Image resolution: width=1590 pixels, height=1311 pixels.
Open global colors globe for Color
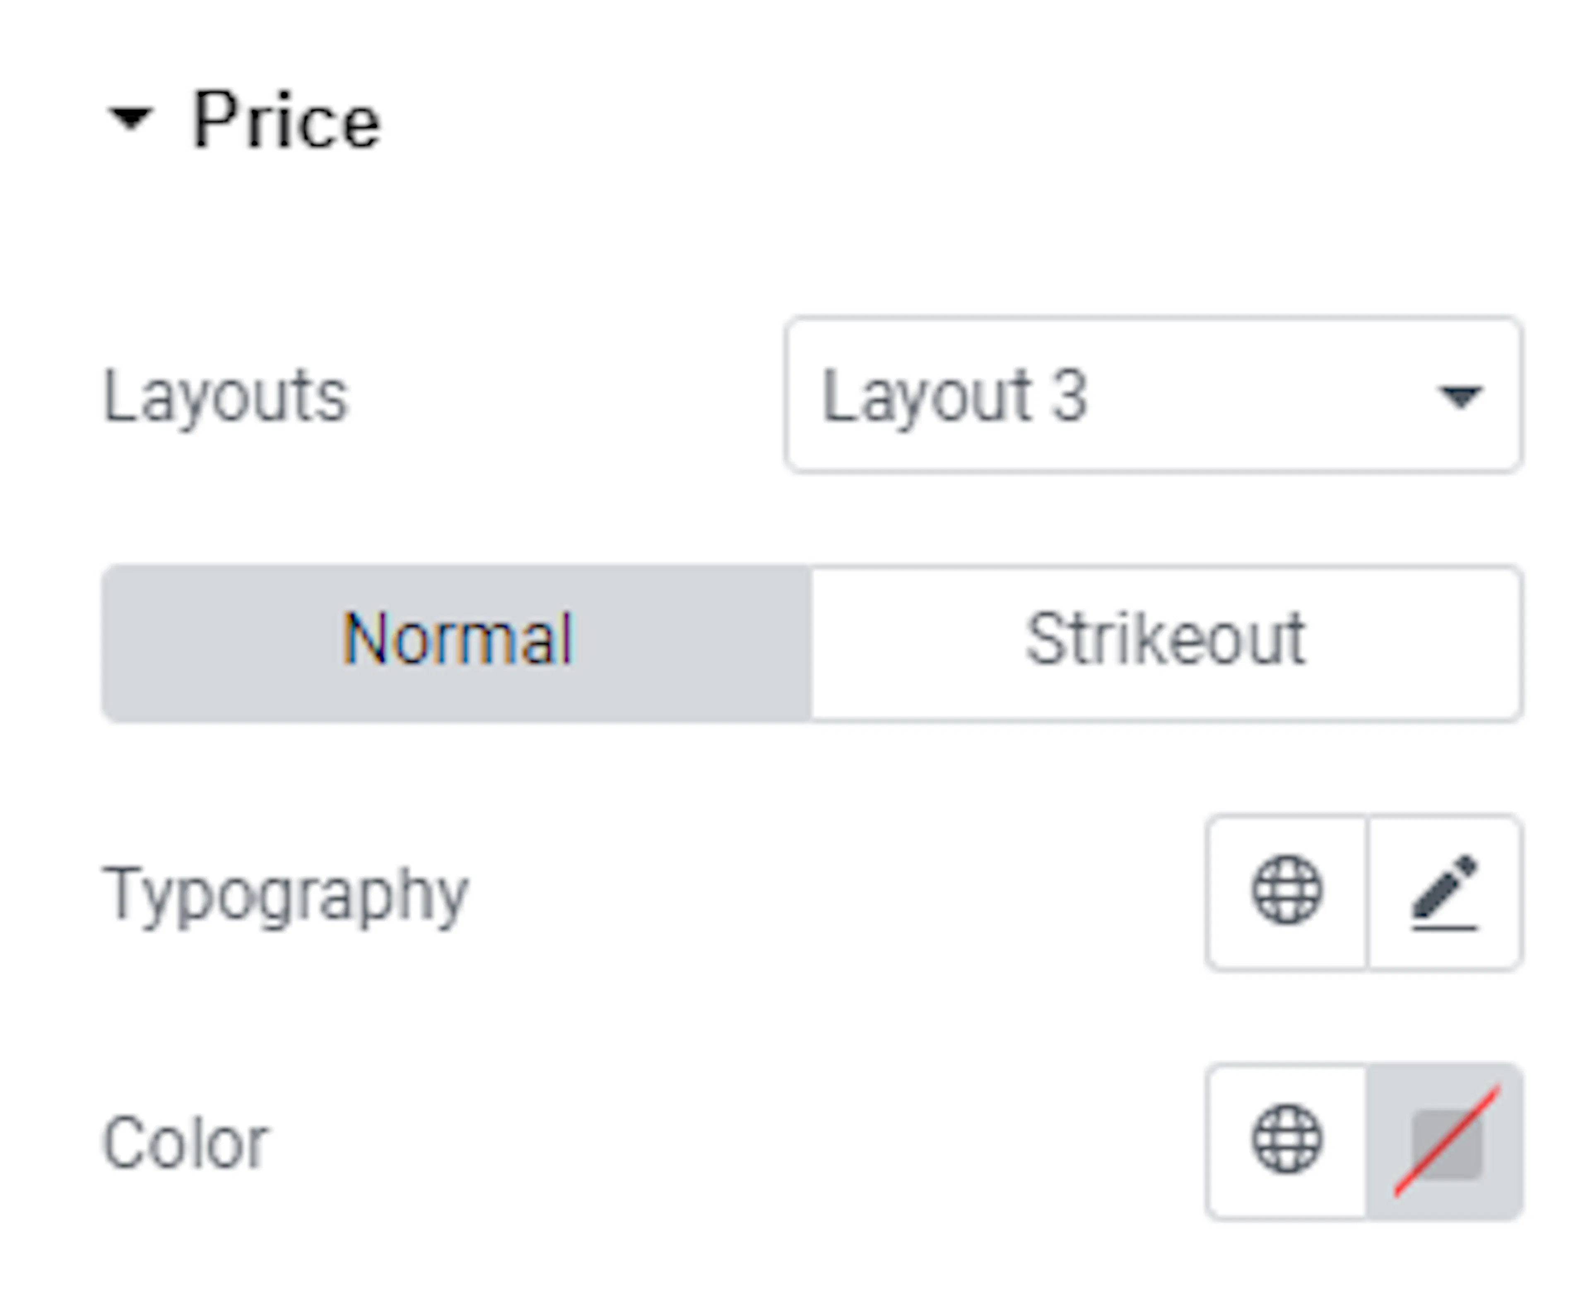pyautogui.click(x=1287, y=1141)
